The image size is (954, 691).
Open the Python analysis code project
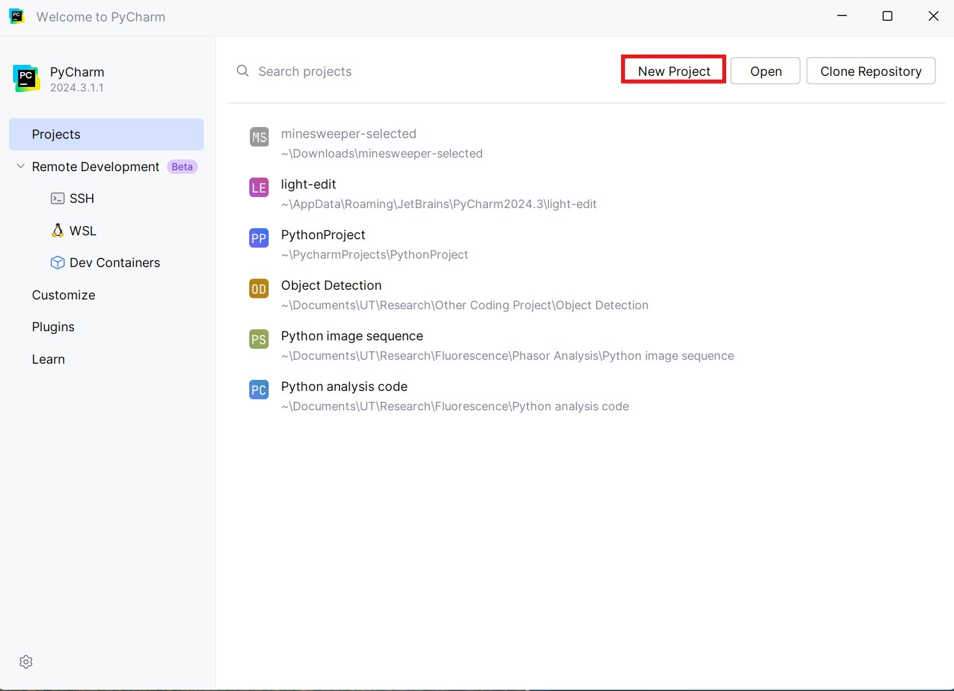344,387
